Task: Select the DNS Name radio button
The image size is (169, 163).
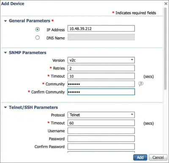Action: click(x=37, y=38)
